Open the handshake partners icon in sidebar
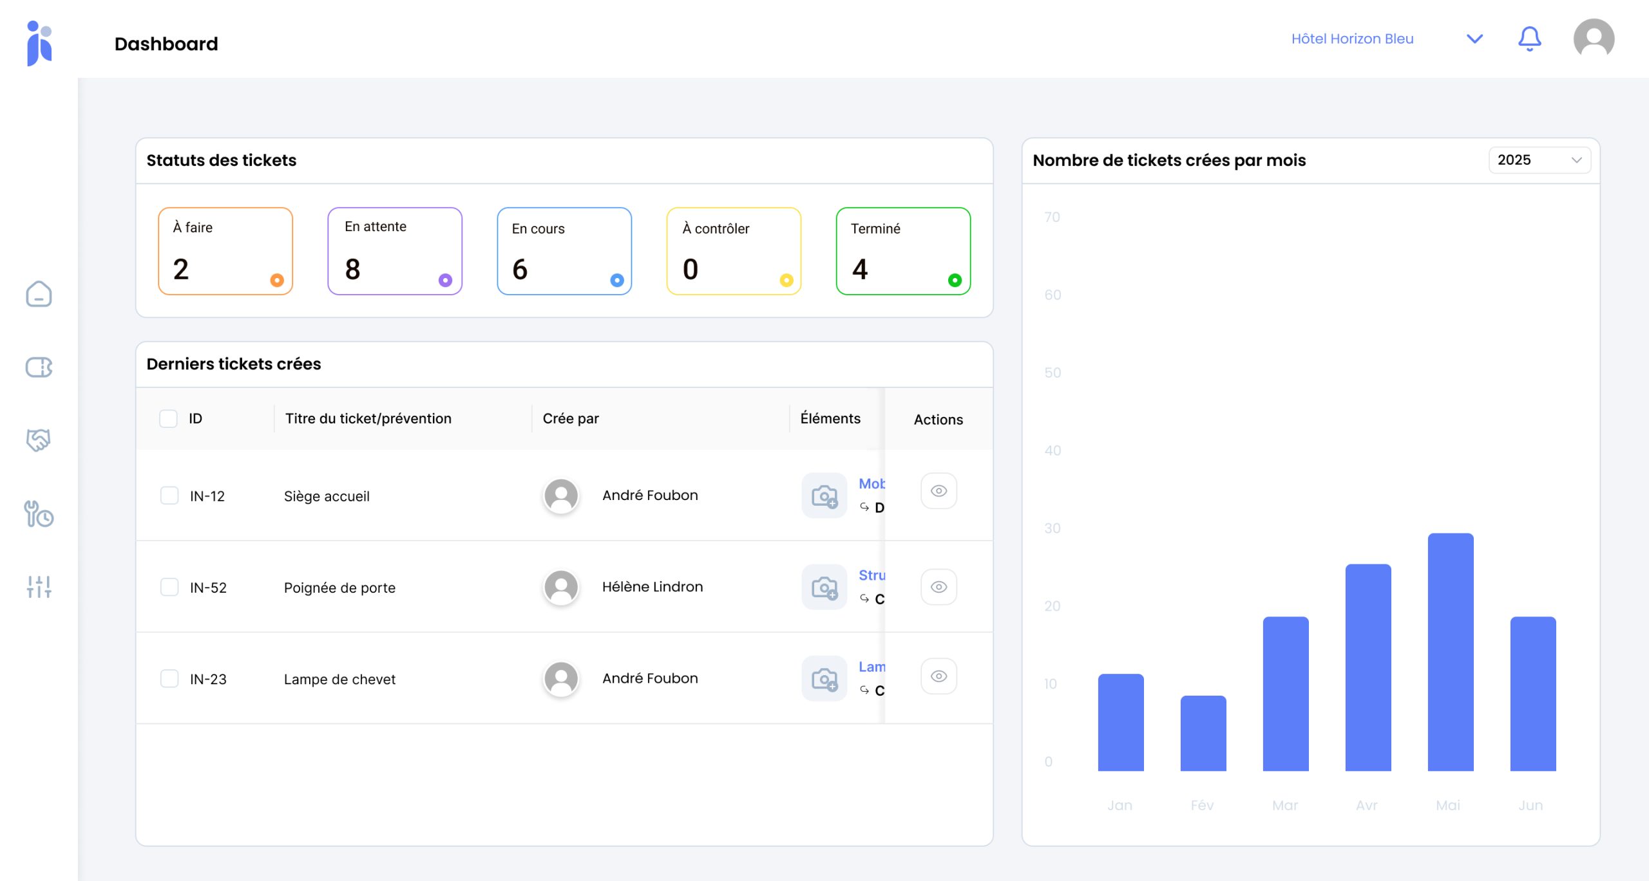The height and width of the screenshot is (881, 1649). pyautogui.click(x=39, y=440)
